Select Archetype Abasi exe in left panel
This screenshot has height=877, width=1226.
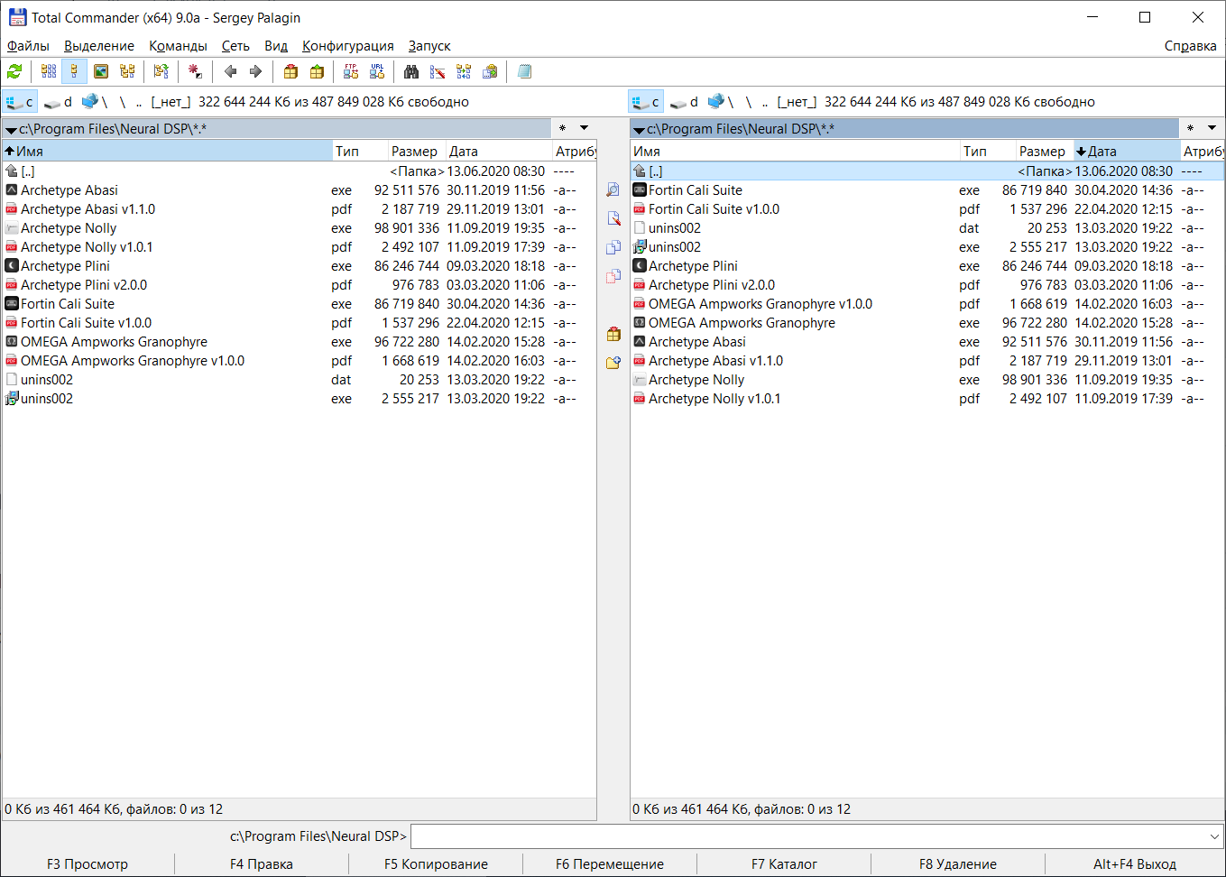(x=299, y=189)
